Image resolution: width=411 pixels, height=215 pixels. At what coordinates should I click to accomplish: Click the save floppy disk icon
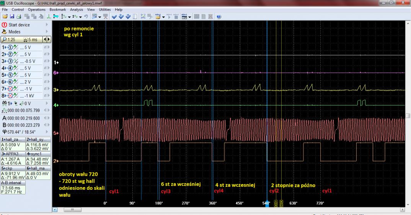tap(11, 17)
